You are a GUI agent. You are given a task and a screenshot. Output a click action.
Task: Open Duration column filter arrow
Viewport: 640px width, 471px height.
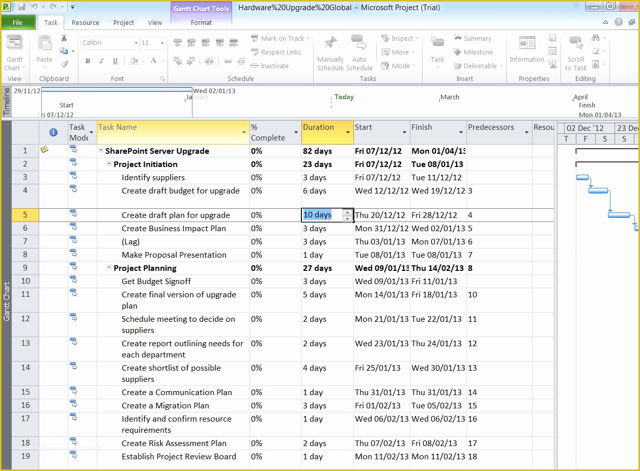(348, 132)
